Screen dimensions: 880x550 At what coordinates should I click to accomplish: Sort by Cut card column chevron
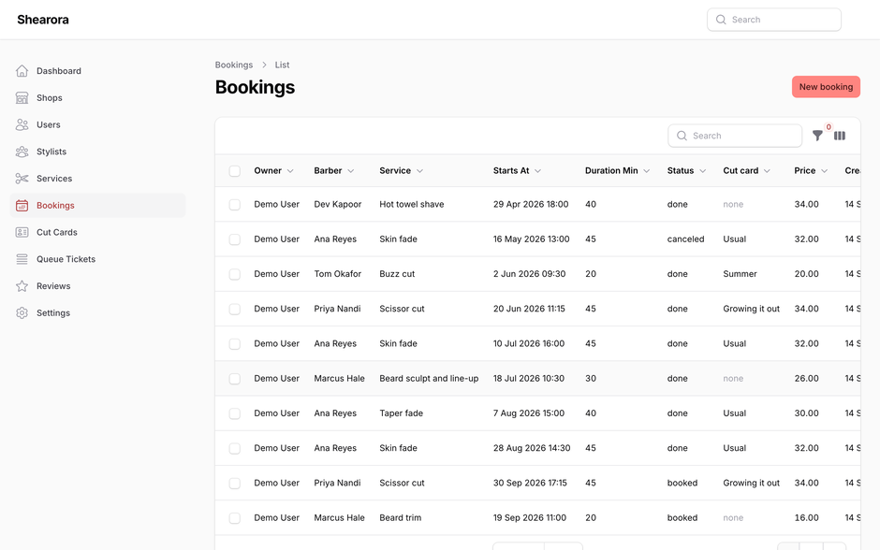pyautogui.click(x=768, y=171)
